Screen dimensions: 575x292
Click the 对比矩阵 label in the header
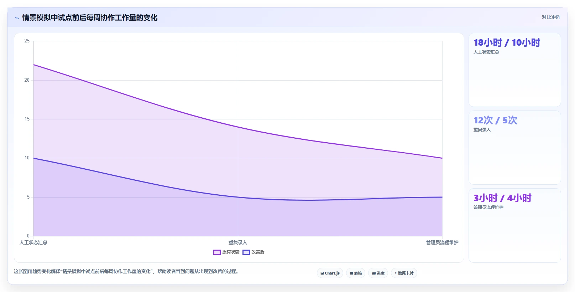551,17
